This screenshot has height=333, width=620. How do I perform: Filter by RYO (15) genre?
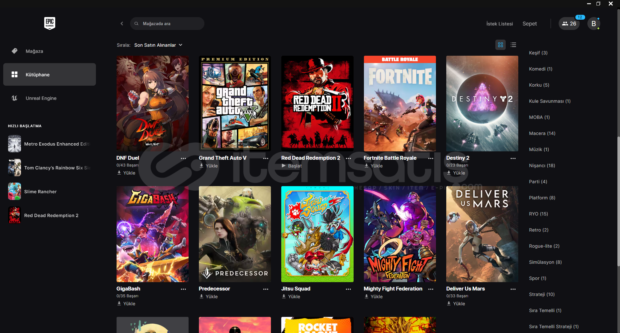(538, 214)
